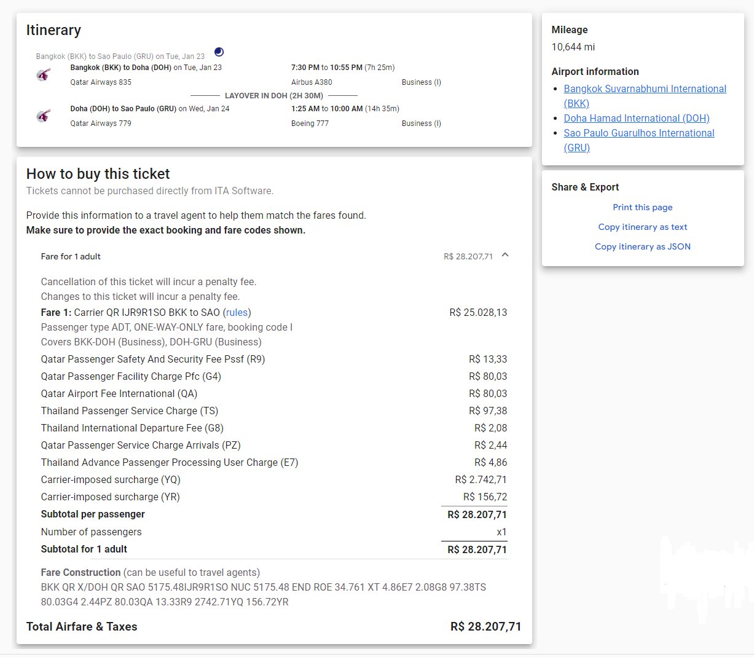This screenshot has width=754, height=657.
Task: Click 'Bangkok (BKK) to Sao Paulo (GRU)' trip summary
Action: 120,57
